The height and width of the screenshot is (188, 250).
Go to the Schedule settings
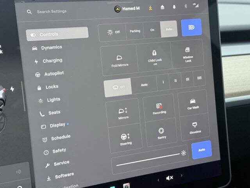(56, 138)
